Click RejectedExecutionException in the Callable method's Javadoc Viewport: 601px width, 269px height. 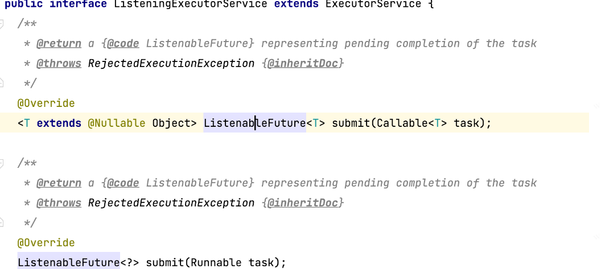pyautogui.click(x=171, y=63)
